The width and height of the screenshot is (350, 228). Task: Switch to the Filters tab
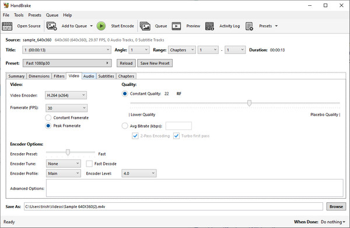click(59, 76)
